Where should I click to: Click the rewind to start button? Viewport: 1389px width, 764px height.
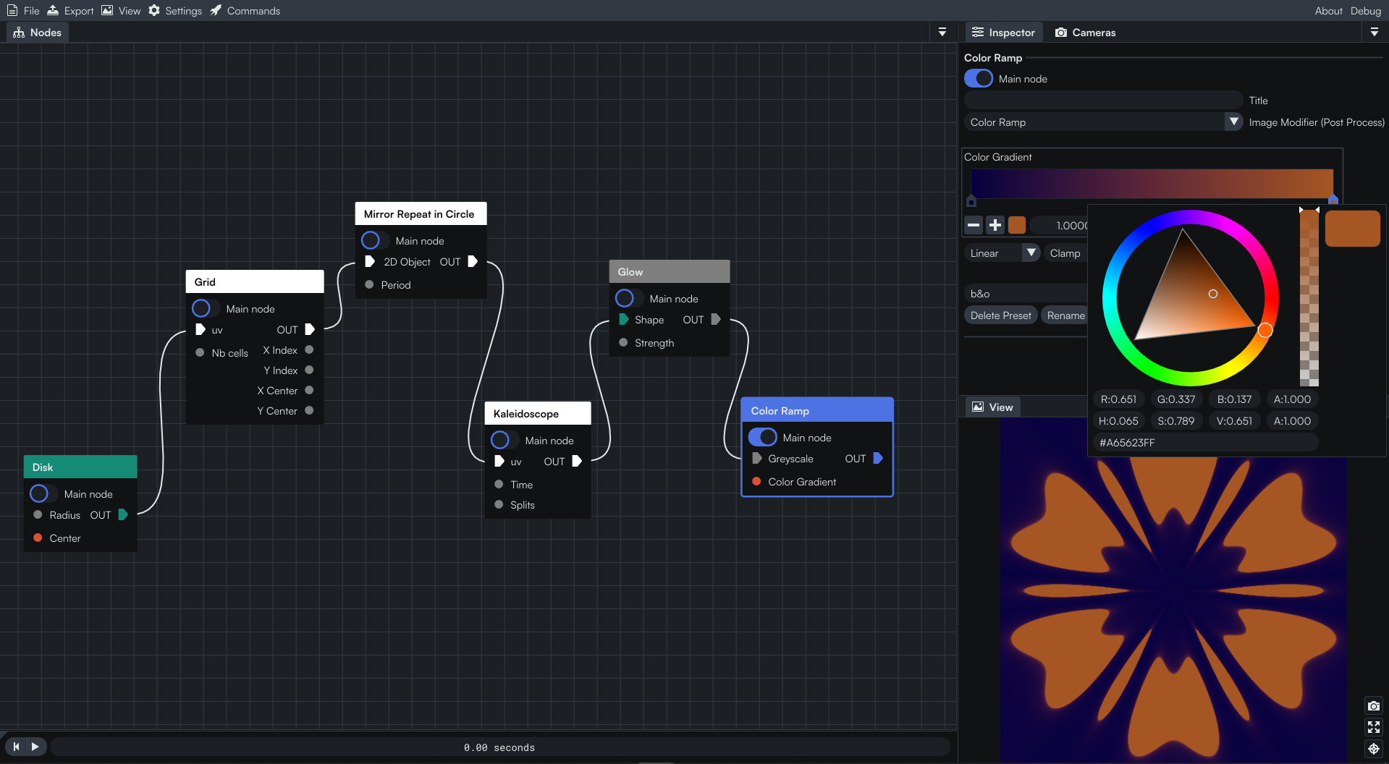tap(16, 747)
